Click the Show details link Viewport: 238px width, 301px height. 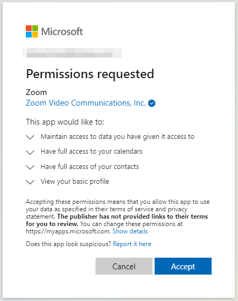pos(130,231)
